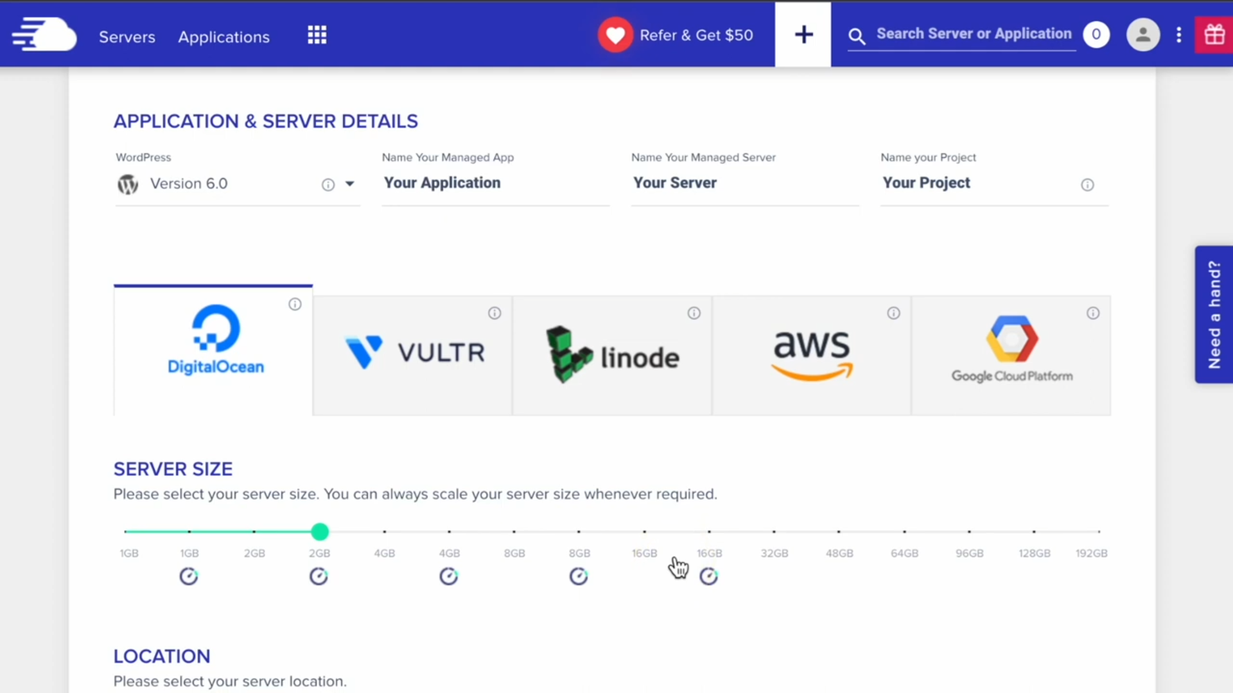
Task: Set server size slider to 192GB
Action: pos(1099,531)
